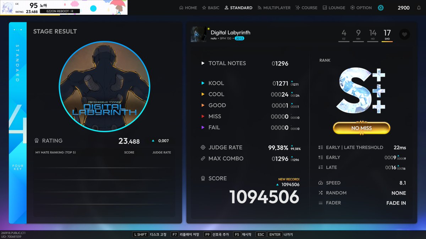Open the LOUNGE page
Image resolution: width=426 pixels, height=239 pixels.
tap(334, 8)
